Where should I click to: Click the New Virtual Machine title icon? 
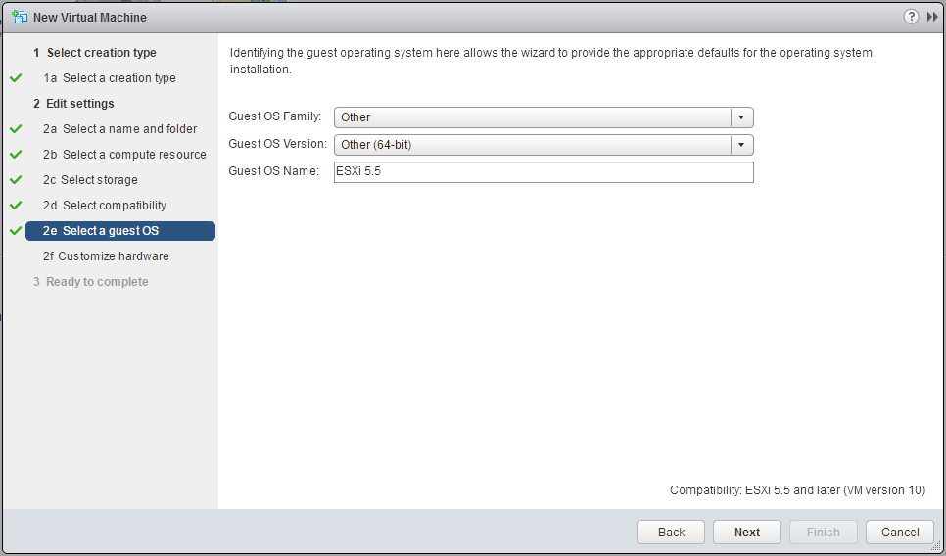pyautogui.click(x=19, y=17)
